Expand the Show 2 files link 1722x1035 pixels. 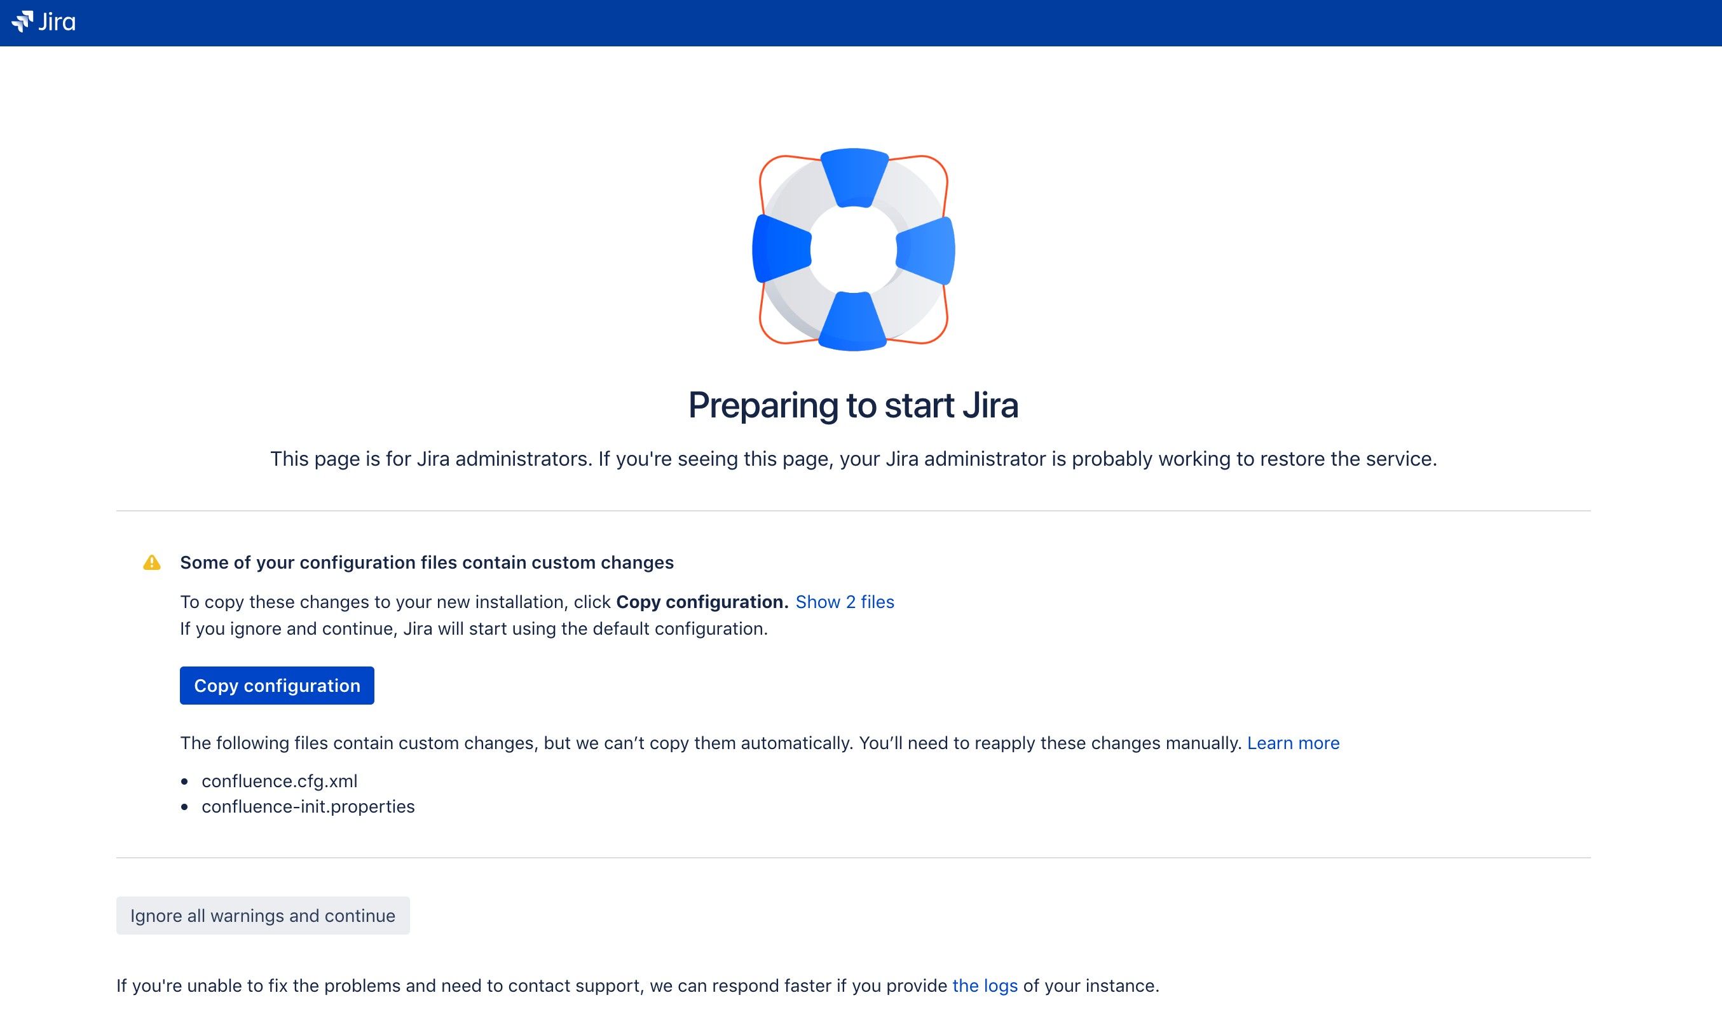click(x=844, y=602)
